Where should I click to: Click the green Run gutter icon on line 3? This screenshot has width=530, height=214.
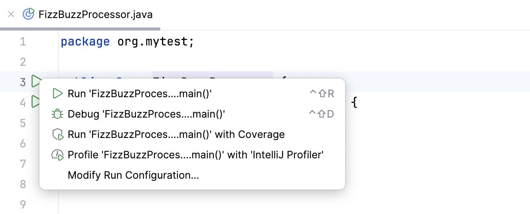pyautogui.click(x=36, y=82)
